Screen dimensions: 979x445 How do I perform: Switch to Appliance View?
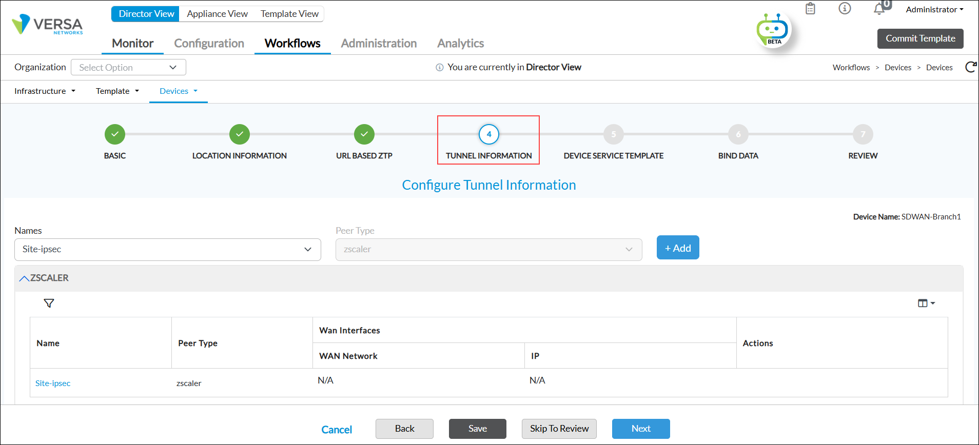pos(217,14)
